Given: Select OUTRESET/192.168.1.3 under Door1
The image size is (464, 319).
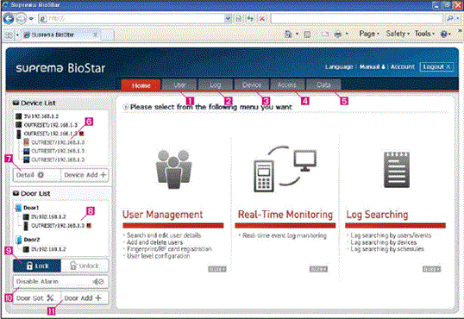Looking at the screenshot, I should [x=58, y=226].
